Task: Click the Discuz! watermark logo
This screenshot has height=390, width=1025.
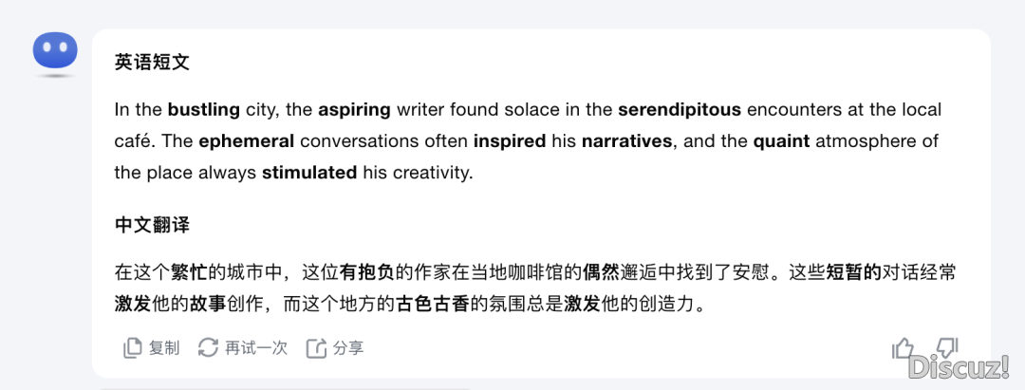Action: [960, 367]
